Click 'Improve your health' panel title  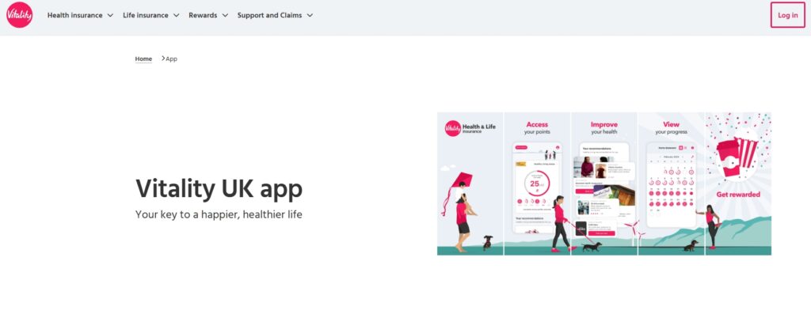603,128
